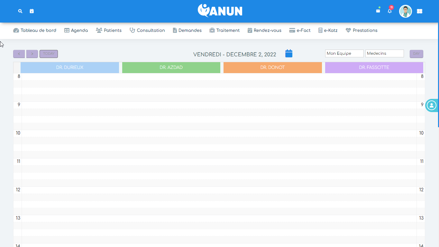Image resolution: width=439 pixels, height=247 pixels.
Task: Open the Medecins dropdown
Action: coord(384,53)
